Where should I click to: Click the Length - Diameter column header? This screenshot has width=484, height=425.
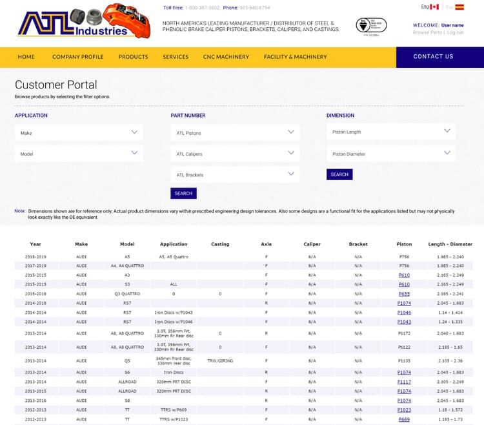click(x=450, y=244)
